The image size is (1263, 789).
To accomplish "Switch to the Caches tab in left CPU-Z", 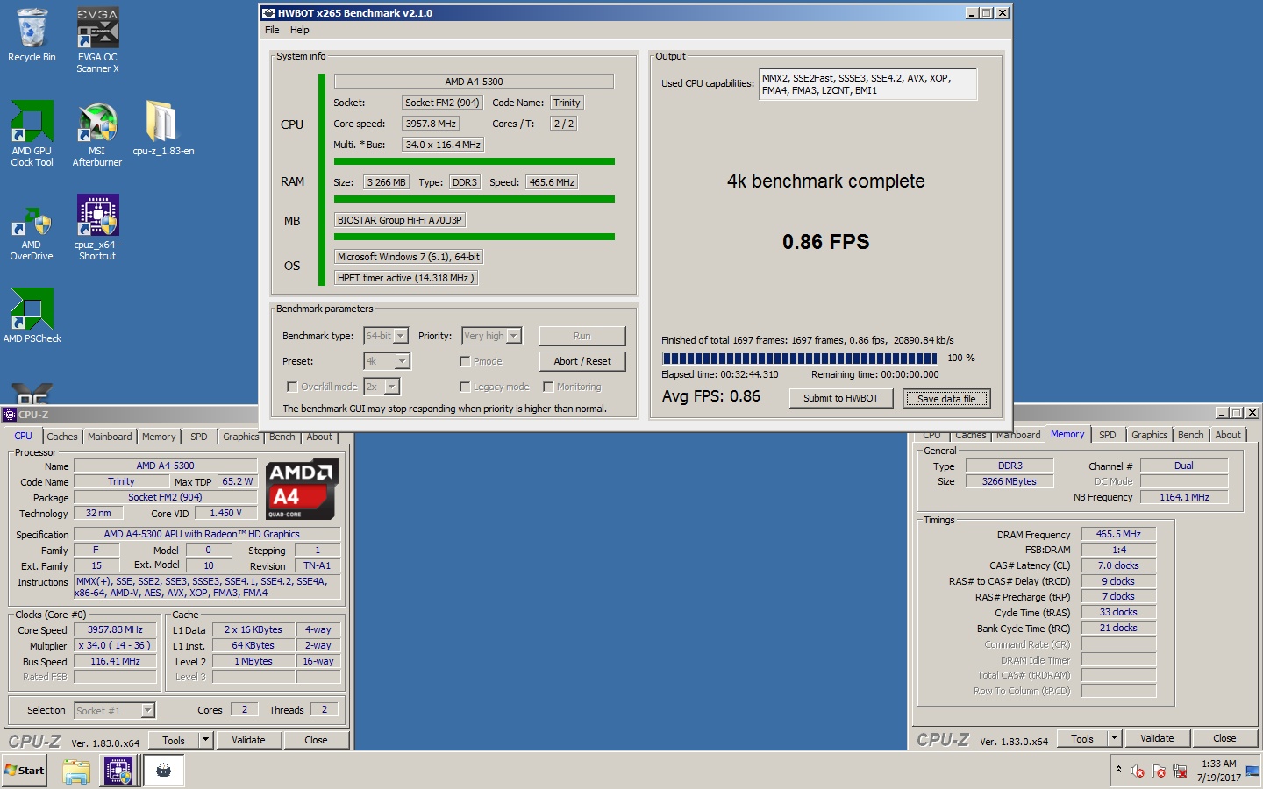I will [62, 437].
